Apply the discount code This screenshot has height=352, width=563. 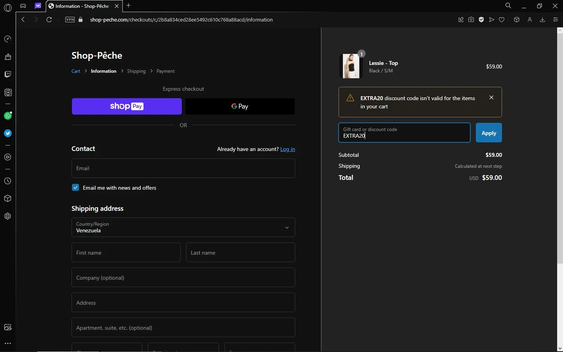489,133
